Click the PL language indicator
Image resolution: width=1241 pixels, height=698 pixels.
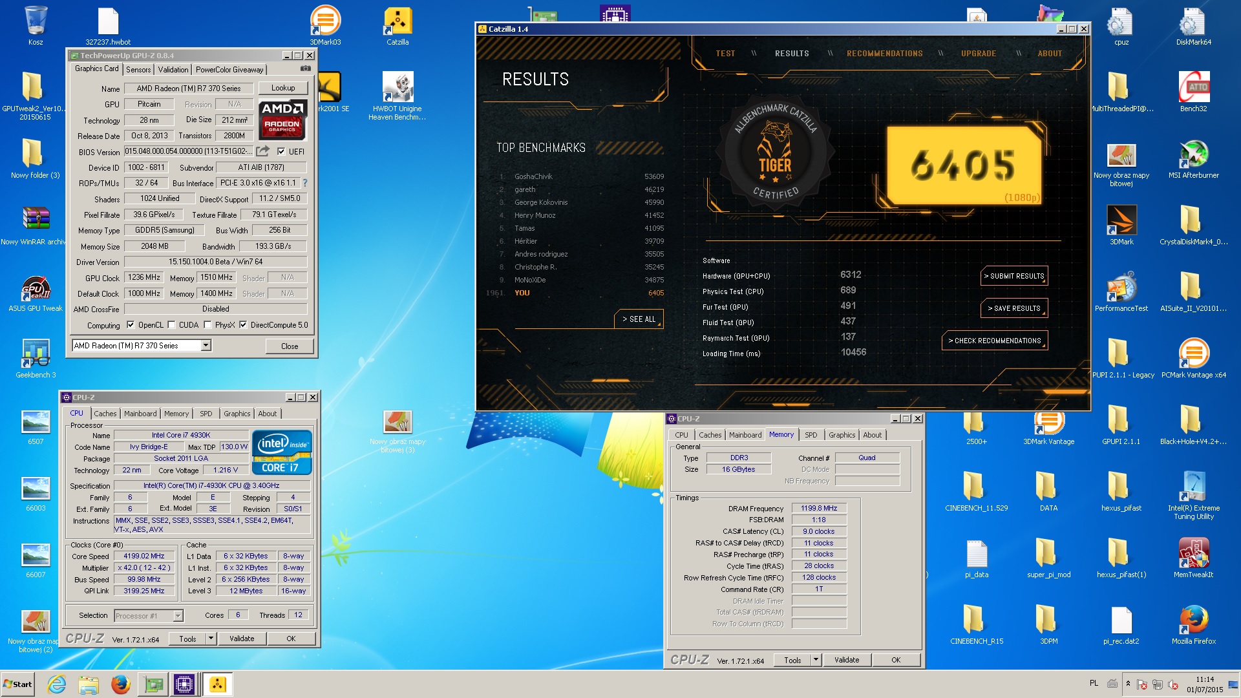point(1094,683)
